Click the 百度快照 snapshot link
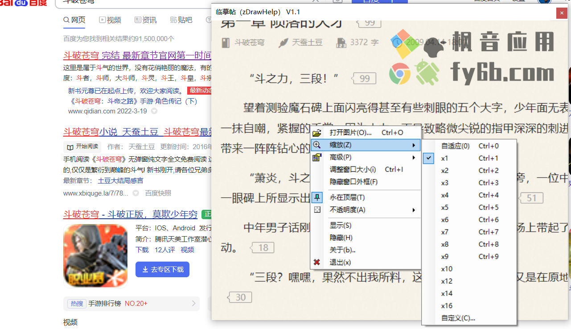 tap(158, 193)
